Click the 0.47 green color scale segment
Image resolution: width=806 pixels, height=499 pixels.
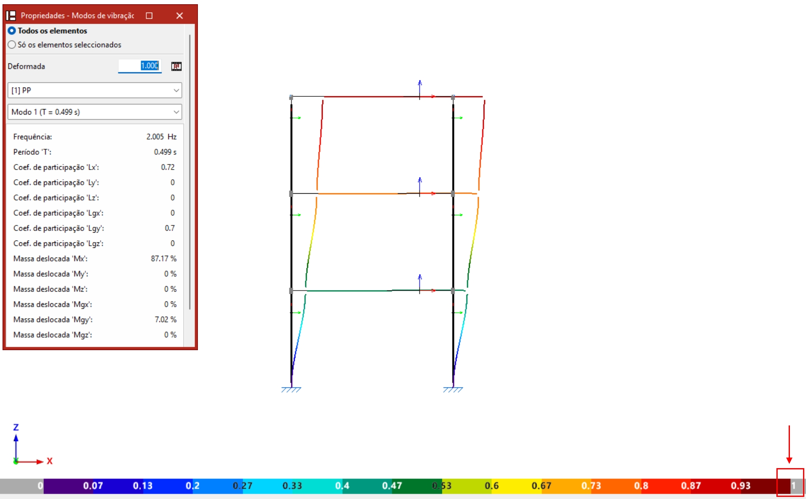click(x=368, y=486)
